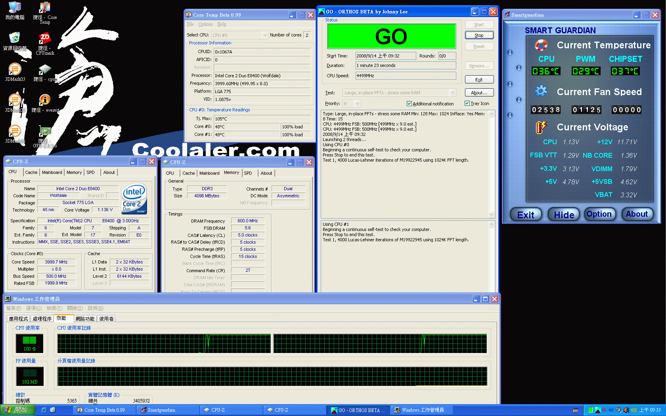Switch to the processes tab in Task Manager

click(42, 319)
